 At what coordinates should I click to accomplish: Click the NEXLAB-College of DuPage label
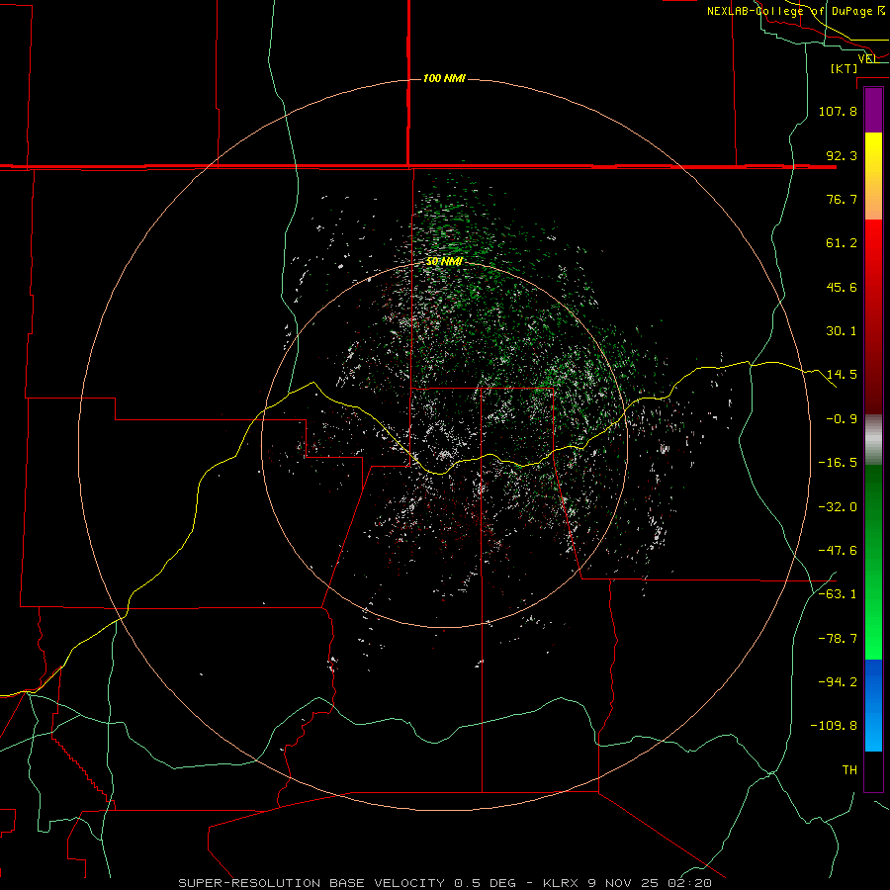point(795,11)
